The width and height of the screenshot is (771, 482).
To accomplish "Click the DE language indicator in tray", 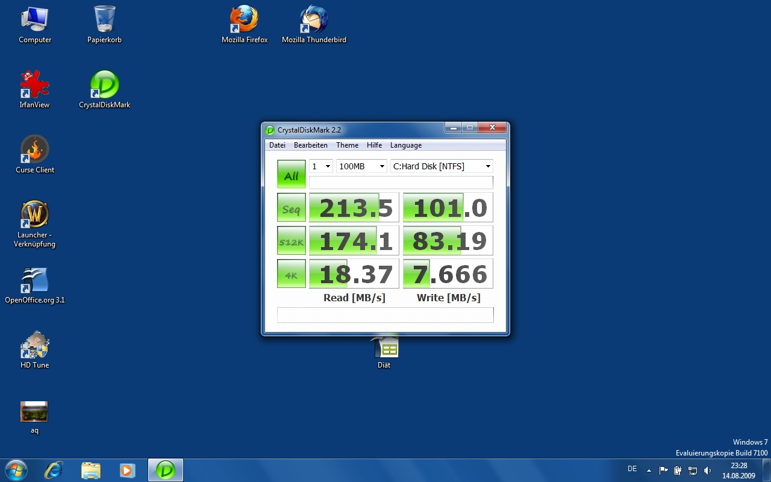I will 632,469.
